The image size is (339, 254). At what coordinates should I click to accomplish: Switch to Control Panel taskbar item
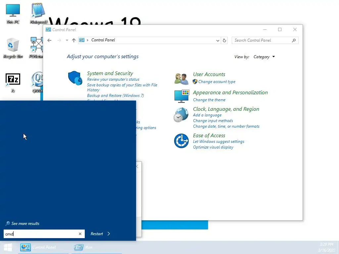pyautogui.click(x=43, y=247)
